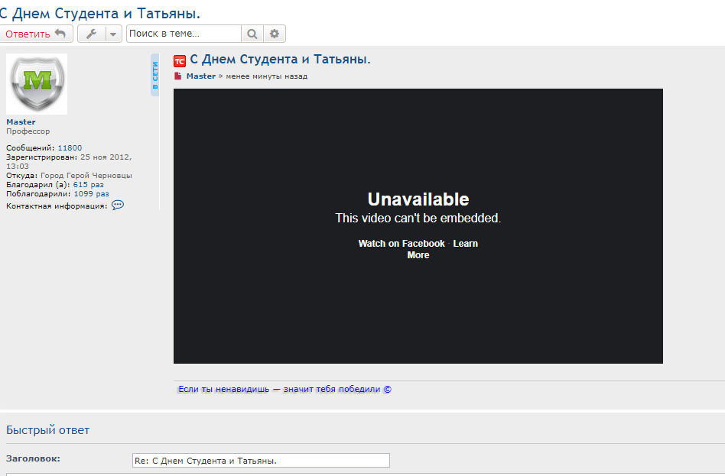Open post title С Днем Студента link
The image size is (725, 476).
point(280,60)
